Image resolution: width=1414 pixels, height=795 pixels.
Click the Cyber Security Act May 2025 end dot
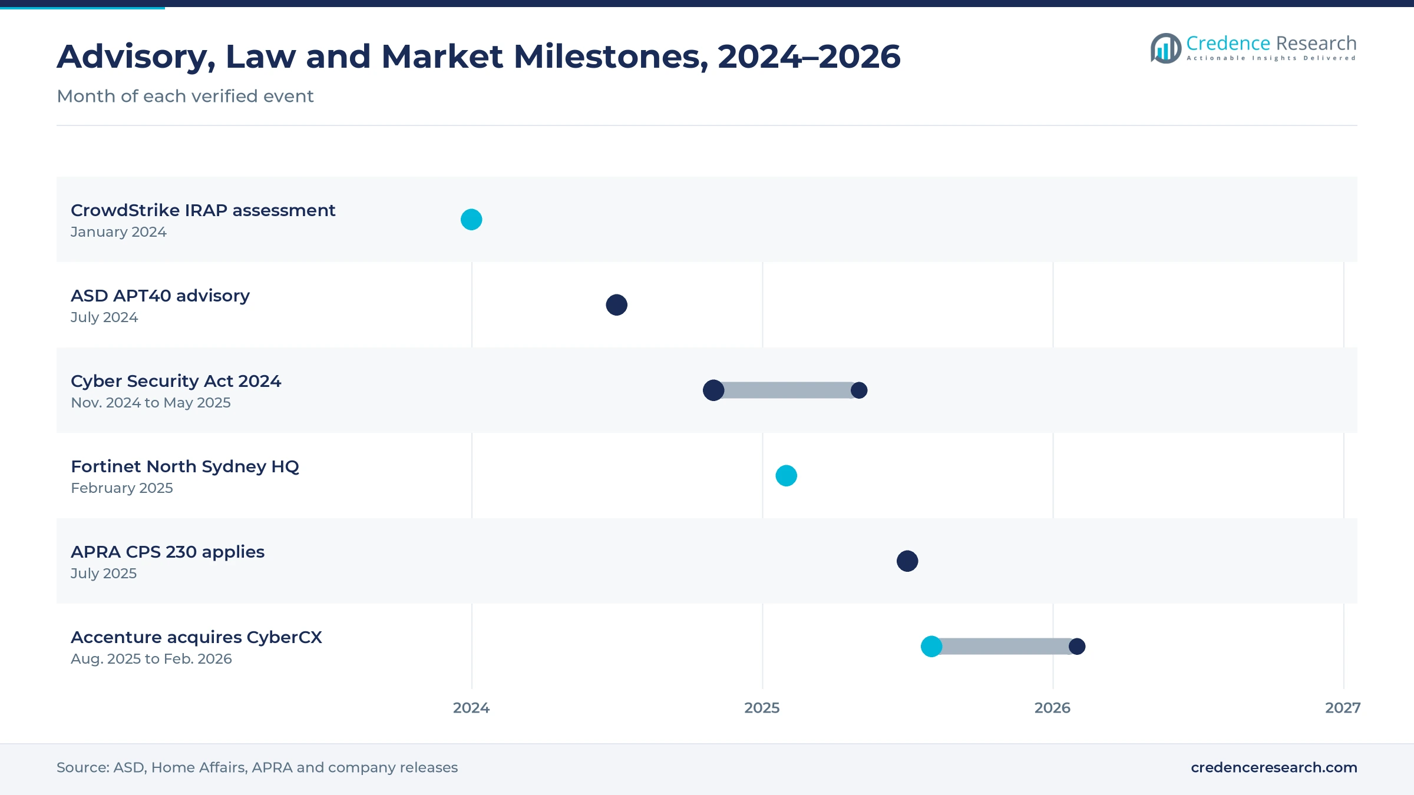[x=859, y=390]
